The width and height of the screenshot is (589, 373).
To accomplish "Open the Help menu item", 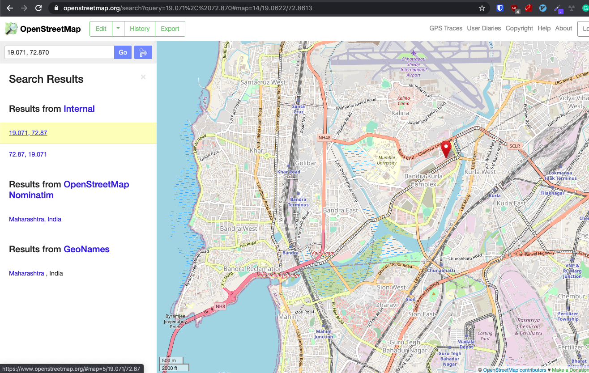I will [544, 28].
